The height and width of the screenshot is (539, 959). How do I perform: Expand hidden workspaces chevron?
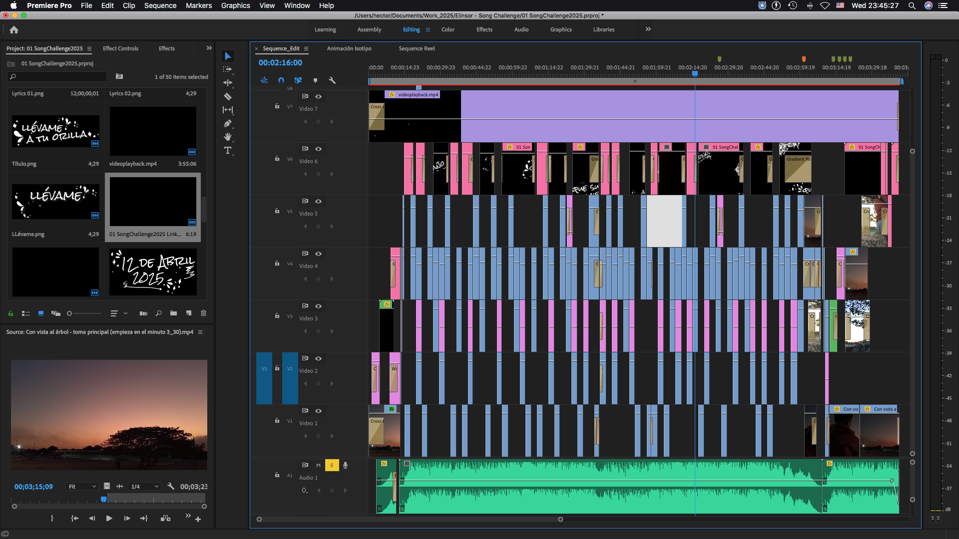coord(648,29)
